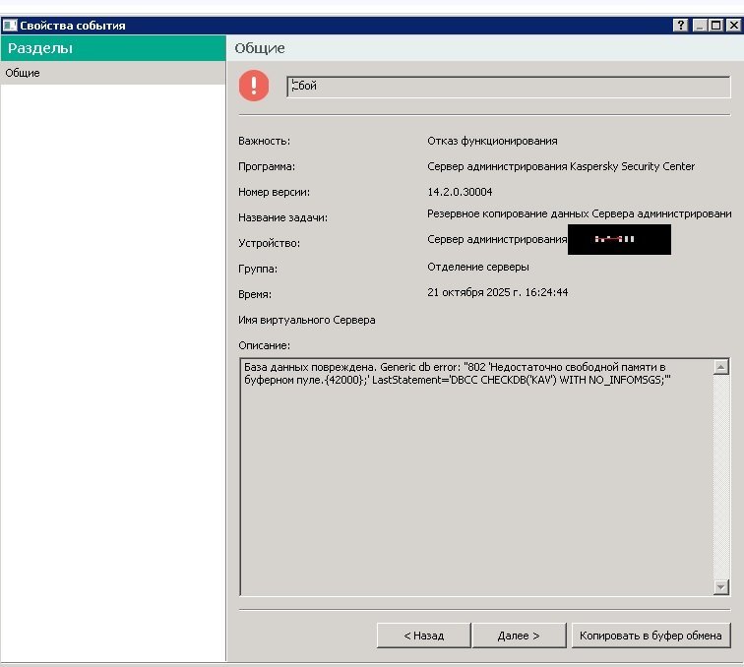This screenshot has height=667, width=744.
Task: Click the Номер версии label
Action: pos(274,192)
